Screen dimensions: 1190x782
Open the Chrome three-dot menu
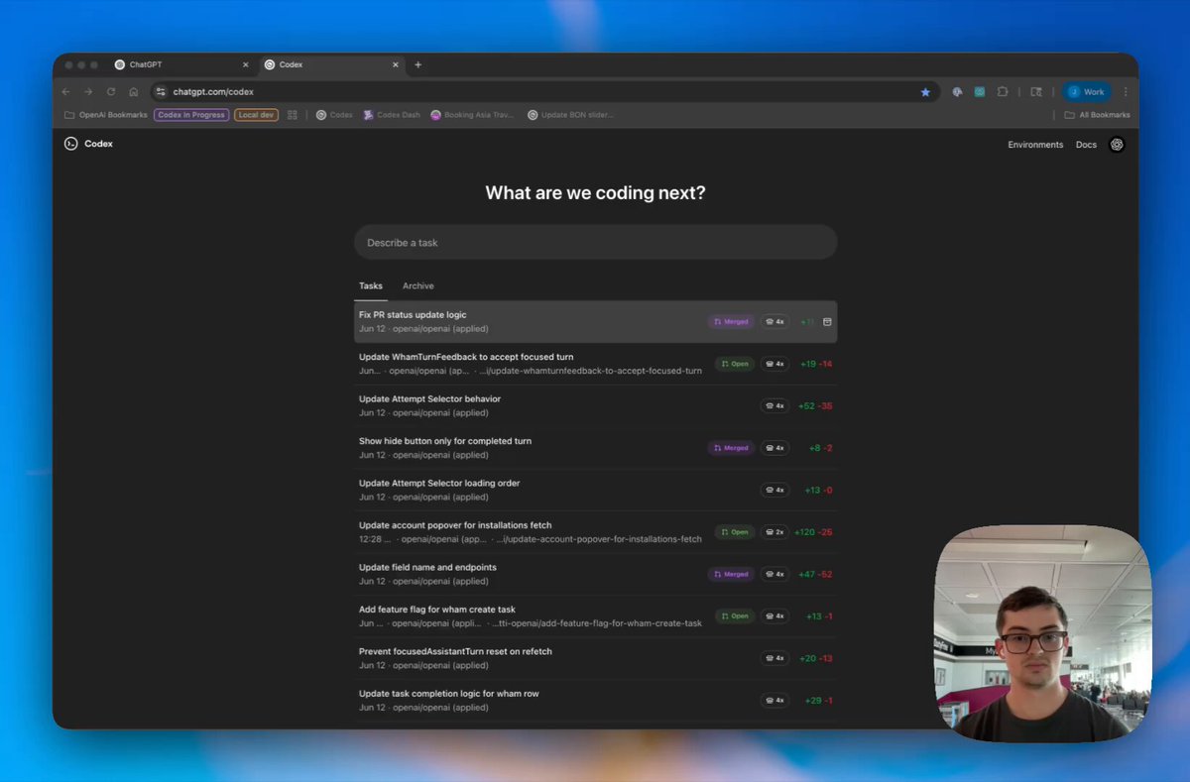click(x=1126, y=92)
